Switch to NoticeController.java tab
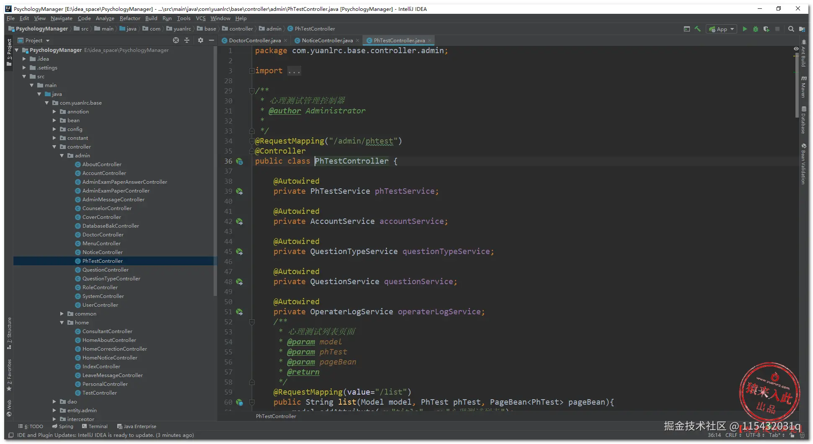 tap(327, 41)
